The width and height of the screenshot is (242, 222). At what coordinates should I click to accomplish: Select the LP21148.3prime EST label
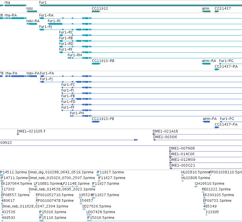(x=75, y=184)
